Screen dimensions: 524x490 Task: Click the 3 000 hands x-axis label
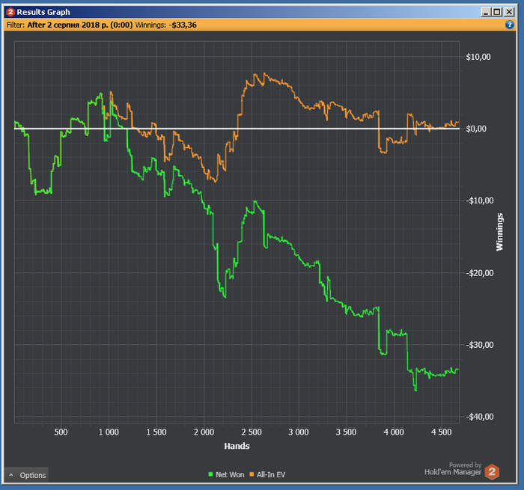tap(299, 432)
